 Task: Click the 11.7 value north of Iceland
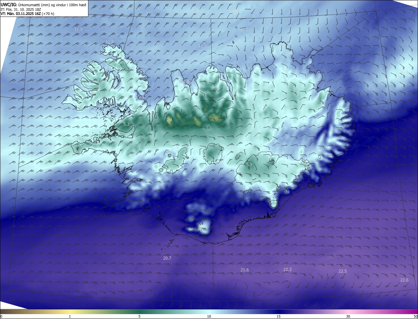point(202,46)
